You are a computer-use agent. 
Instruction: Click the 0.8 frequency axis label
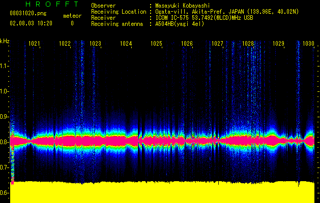click(x=4, y=142)
